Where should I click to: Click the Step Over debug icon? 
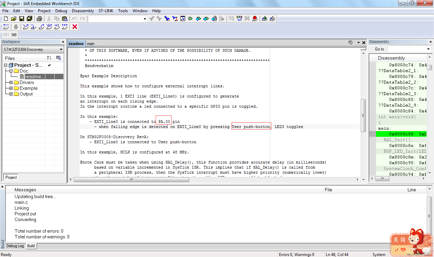click(x=26, y=27)
